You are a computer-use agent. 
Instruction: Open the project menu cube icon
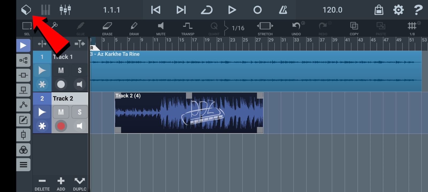[x=26, y=10]
